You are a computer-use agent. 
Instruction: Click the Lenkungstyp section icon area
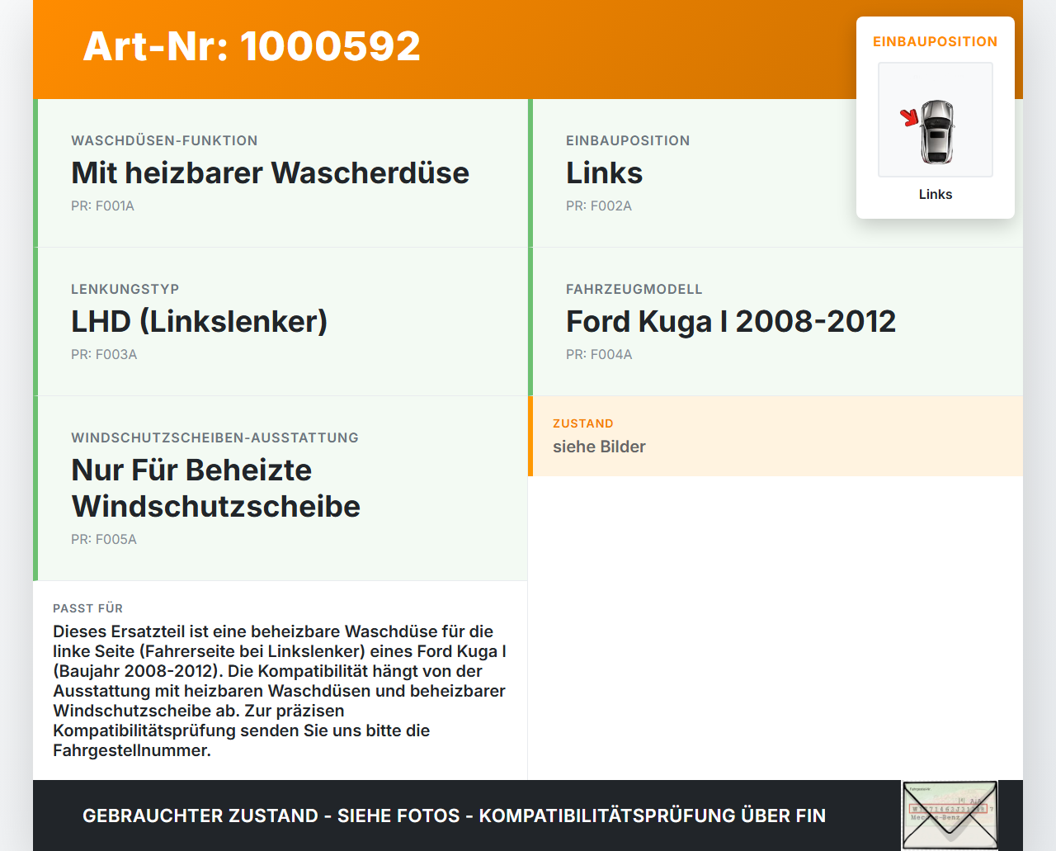280,322
